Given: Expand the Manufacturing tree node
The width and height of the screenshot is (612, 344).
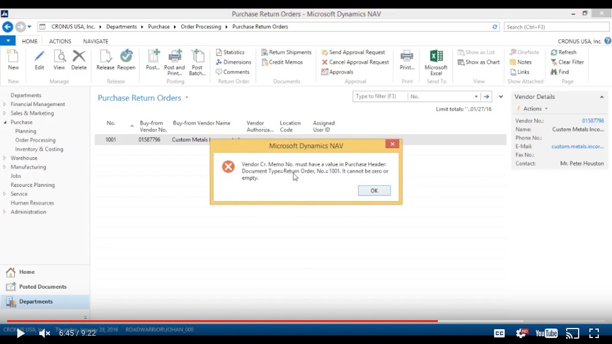Looking at the screenshot, I should click(x=4, y=167).
